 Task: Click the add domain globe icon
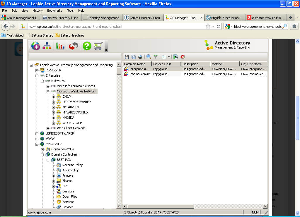(35, 46)
